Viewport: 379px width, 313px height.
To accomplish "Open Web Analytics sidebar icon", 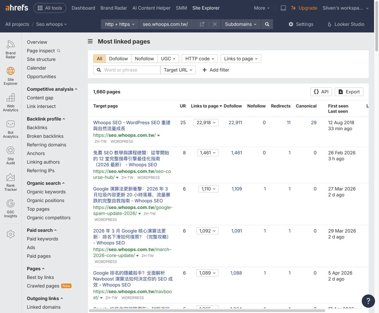I will click(10, 103).
